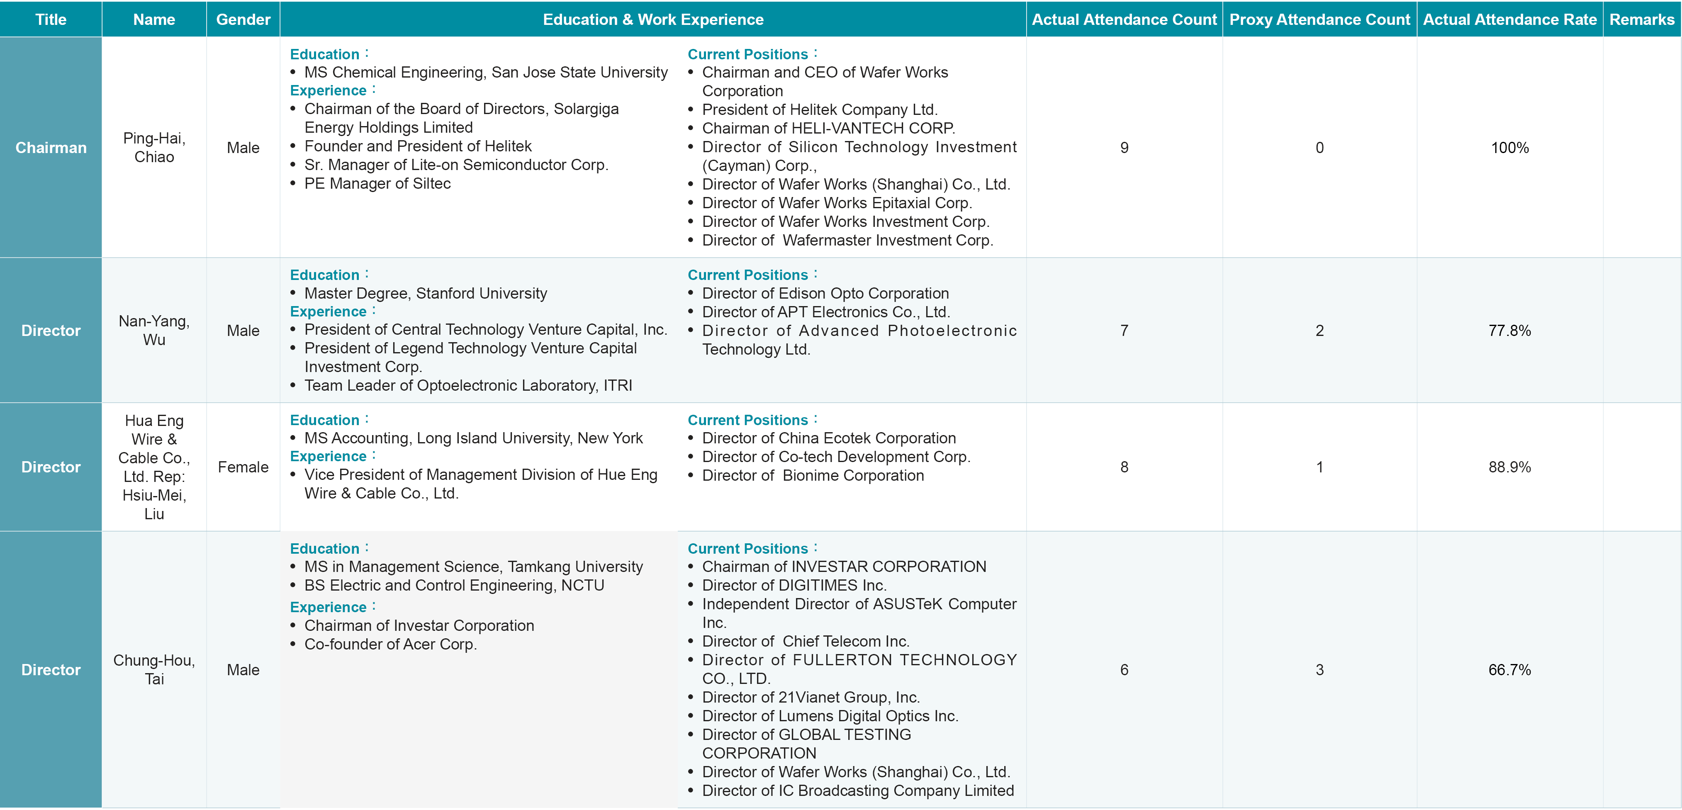This screenshot has height=810, width=1682.
Task: Click 'Chairman of INVESTAR CORPORATION' text
Action: tap(844, 567)
